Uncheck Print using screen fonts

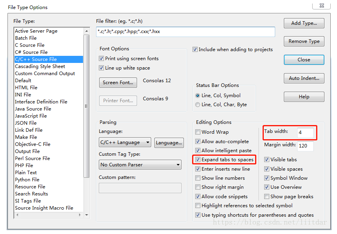click(102, 59)
